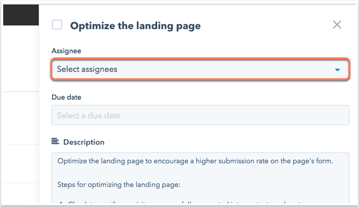The width and height of the screenshot is (359, 207).
Task: Close the task details panel
Action: pyautogui.click(x=337, y=25)
